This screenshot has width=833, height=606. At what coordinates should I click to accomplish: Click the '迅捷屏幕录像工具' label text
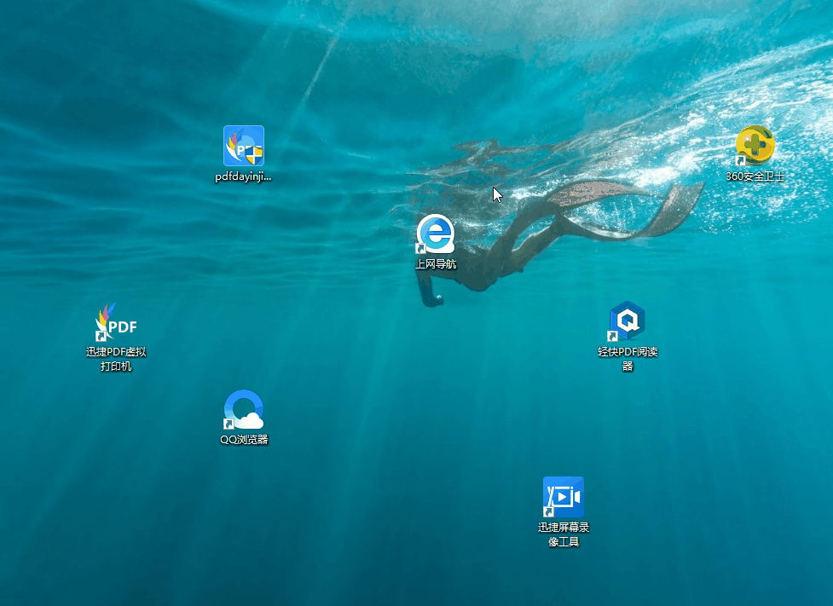(563, 534)
